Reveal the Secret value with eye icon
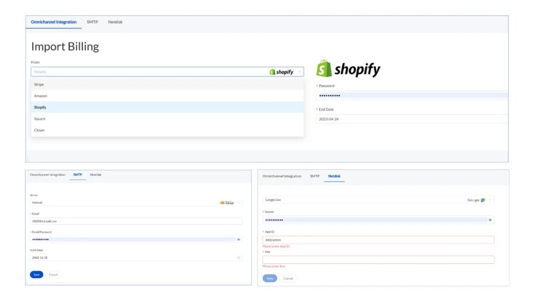The width and height of the screenshot is (537, 302). click(x=490, y=220)
